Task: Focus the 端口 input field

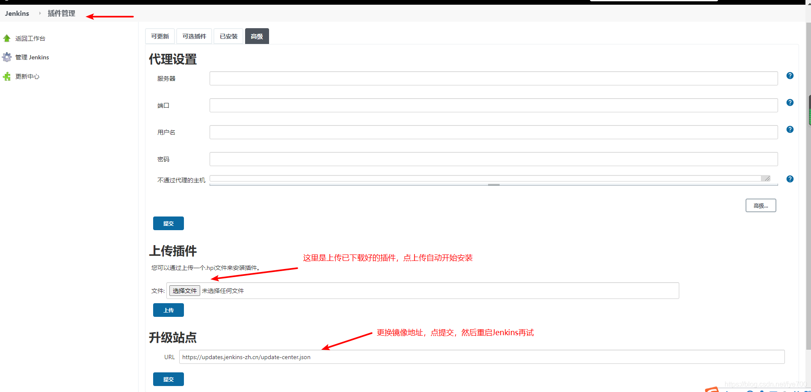Action: pos(494,105)
